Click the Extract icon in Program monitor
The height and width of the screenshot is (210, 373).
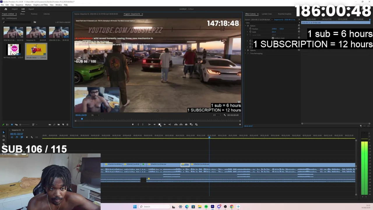181,125
